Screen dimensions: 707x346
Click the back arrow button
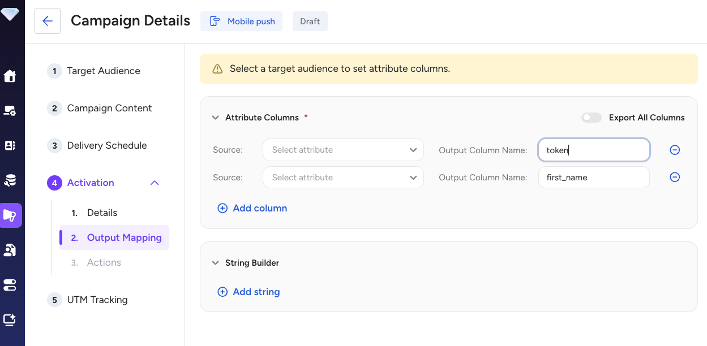tap(48, 21)
